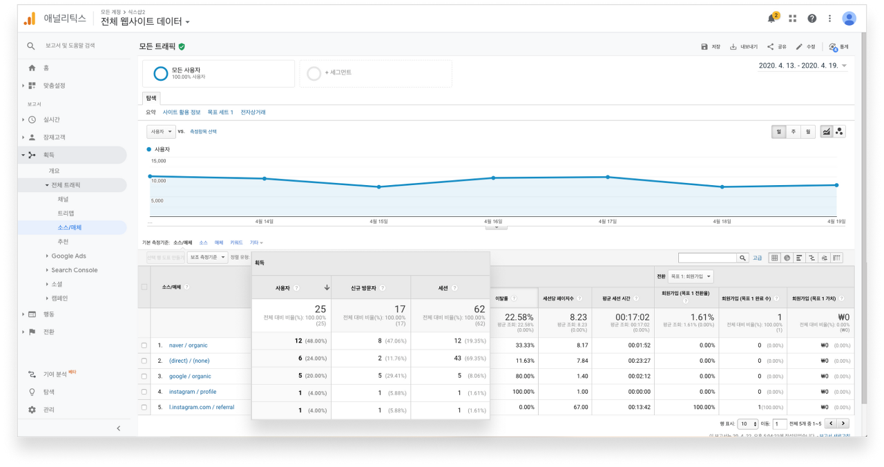884x467 pixels.
Task: Check the box for google / organic row
Action: (144, 377)
